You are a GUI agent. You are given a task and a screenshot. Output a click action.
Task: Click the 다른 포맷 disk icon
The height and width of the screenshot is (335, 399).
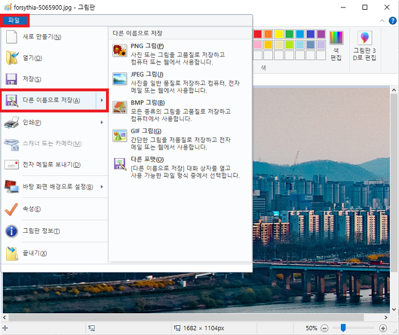(x=120, y=164)
